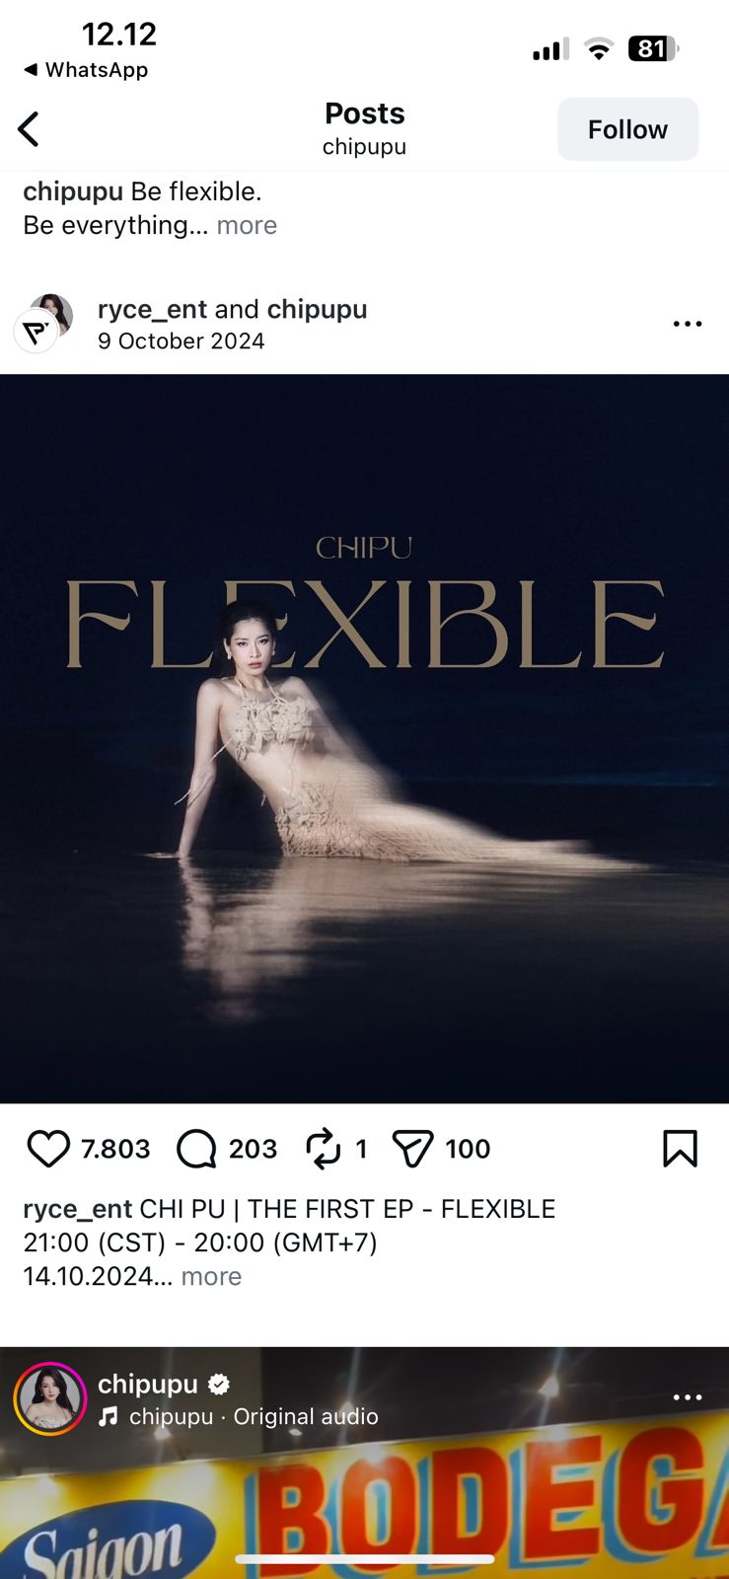
Task: Tap the music note audio icon
Action: click(109, 1416)
